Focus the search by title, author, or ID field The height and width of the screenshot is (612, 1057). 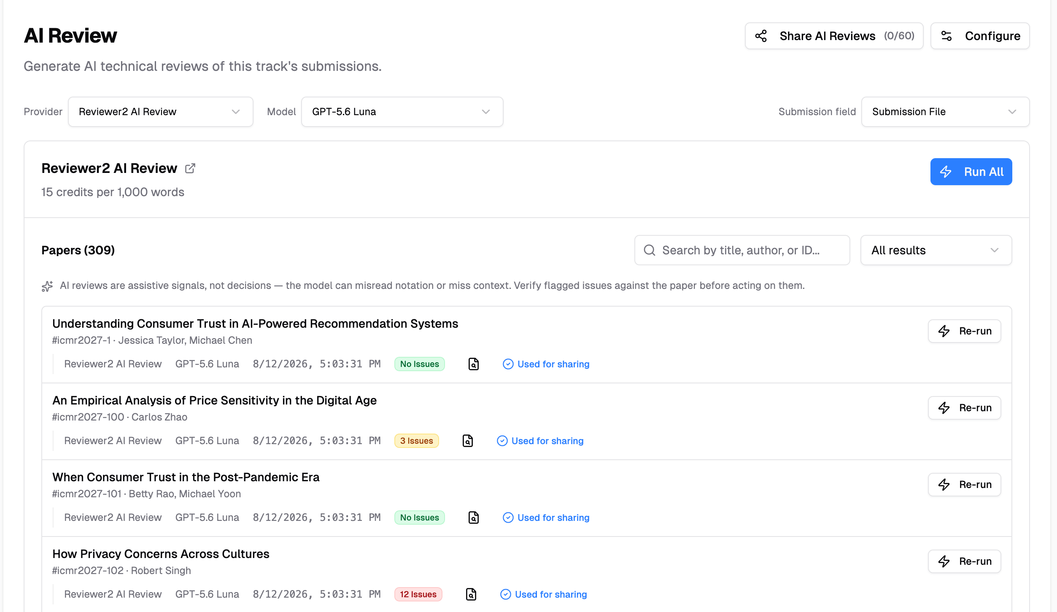click(742, 250)
